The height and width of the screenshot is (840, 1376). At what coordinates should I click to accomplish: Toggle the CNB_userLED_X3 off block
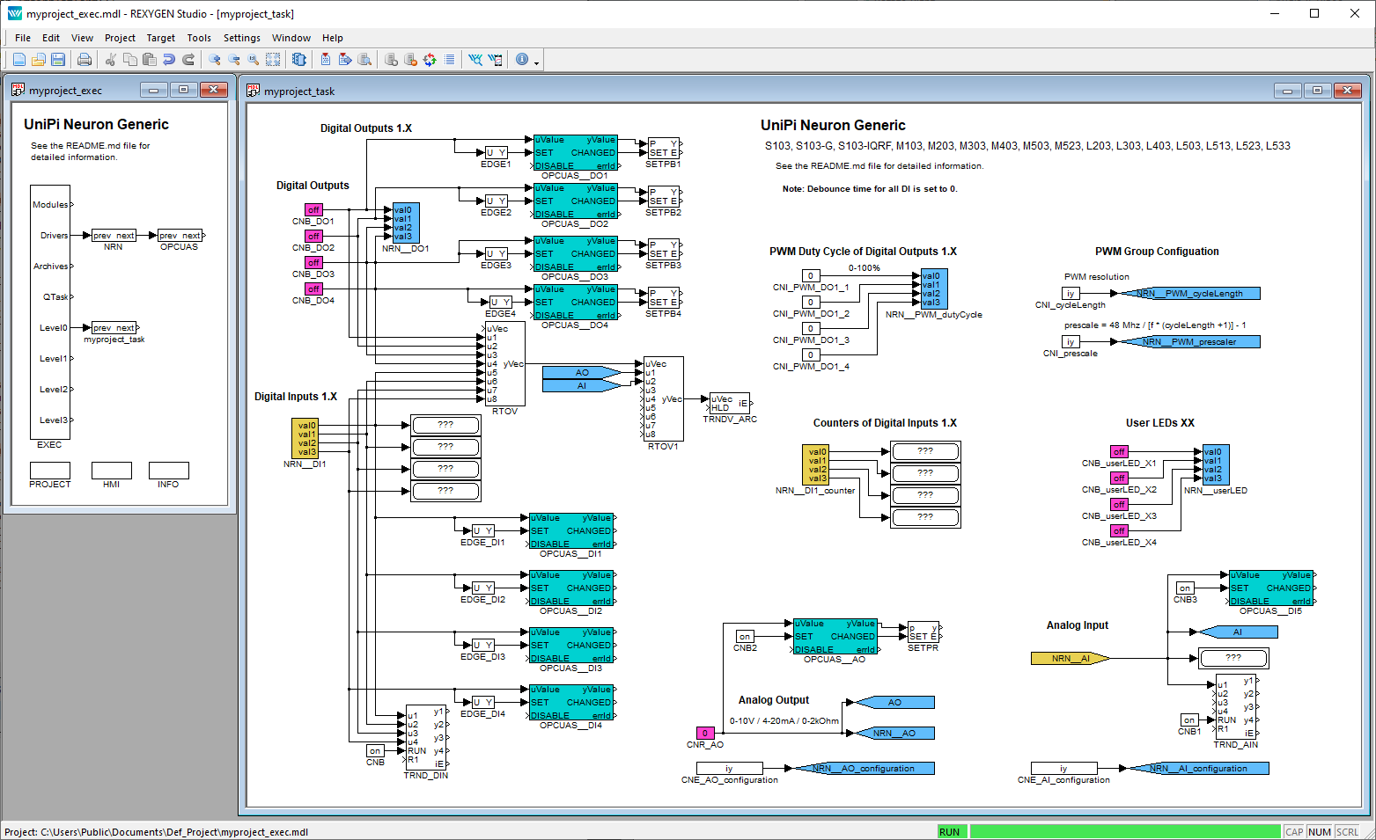1119,504
